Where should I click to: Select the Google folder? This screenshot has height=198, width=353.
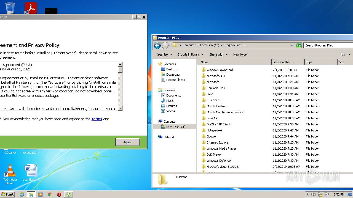pos(211,136)
